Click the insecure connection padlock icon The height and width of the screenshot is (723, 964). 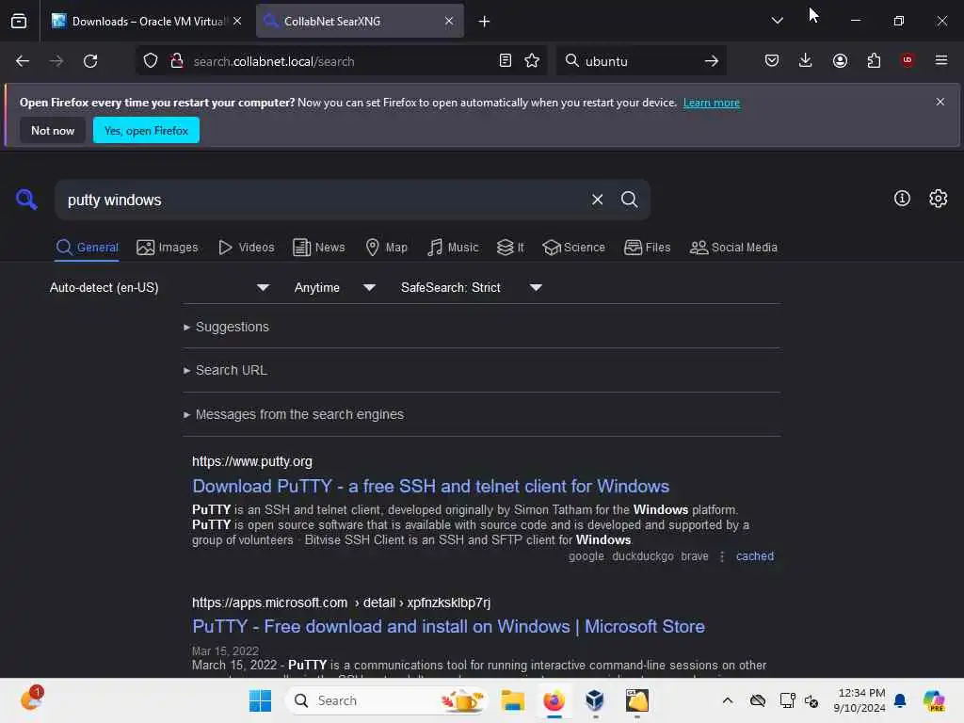(x=176, y=61)
